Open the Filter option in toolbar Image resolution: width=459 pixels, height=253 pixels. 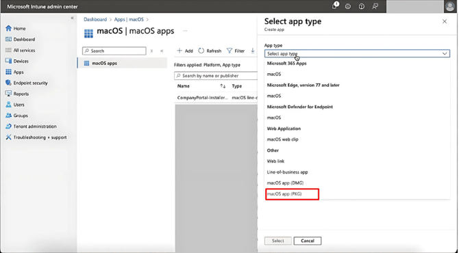[x=236, y=51]
